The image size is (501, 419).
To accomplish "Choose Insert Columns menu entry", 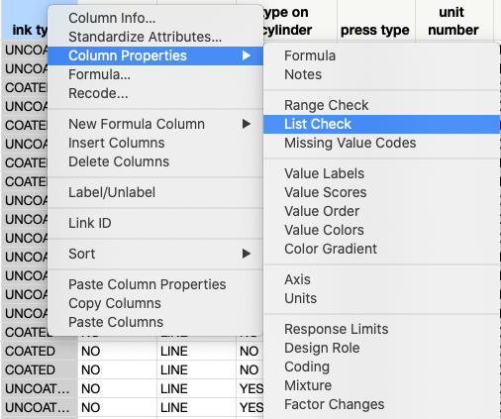I will (x=117, y=143).
